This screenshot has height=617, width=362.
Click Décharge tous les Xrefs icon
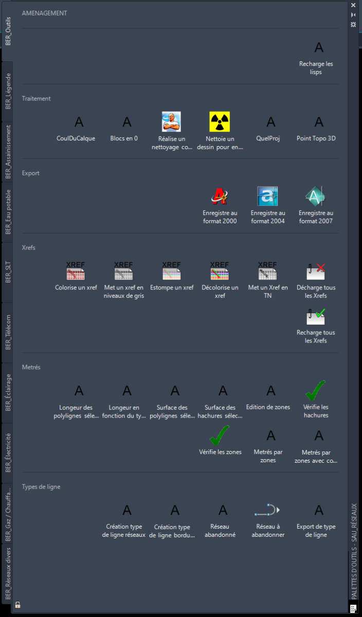tap(316, 271)
